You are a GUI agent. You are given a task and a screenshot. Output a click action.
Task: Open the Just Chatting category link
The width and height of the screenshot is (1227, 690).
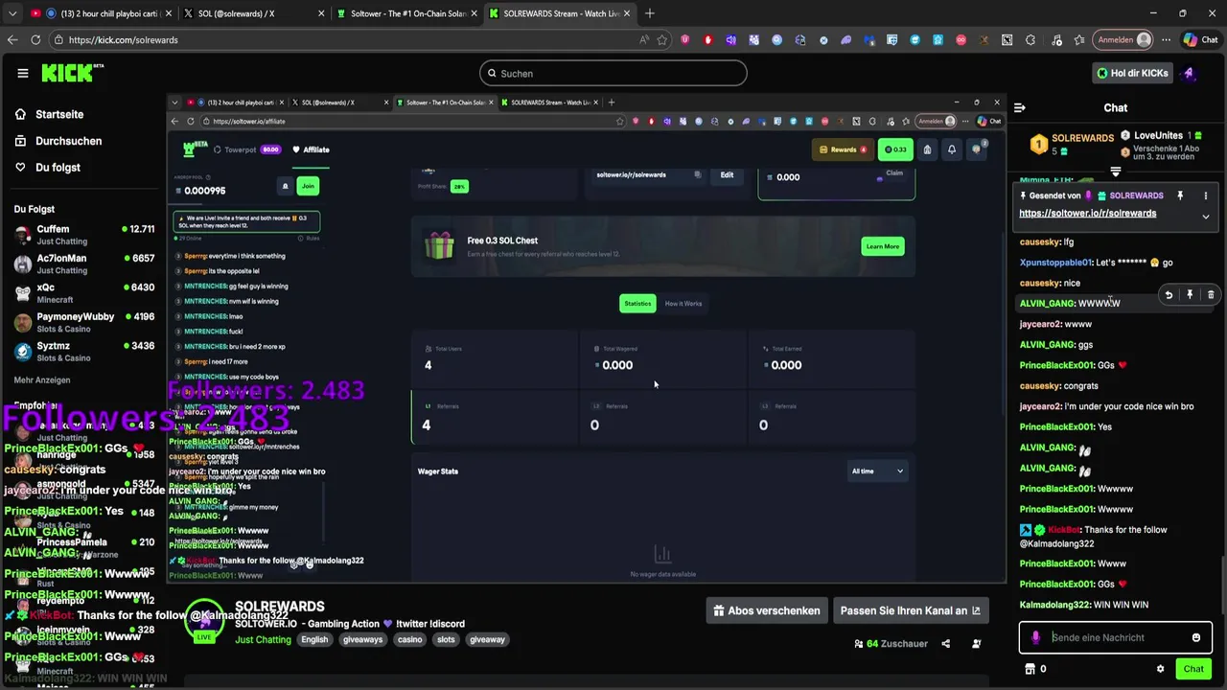point(263,639)
